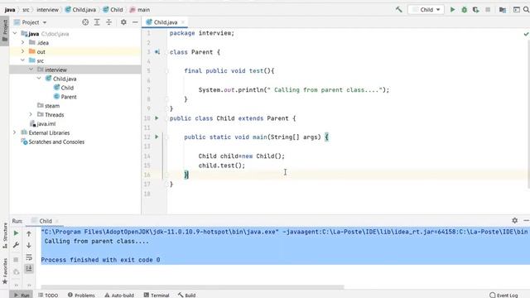Open the Run tool window button
The height and width of the screenshot is (298, 530).
pos(22,295)
